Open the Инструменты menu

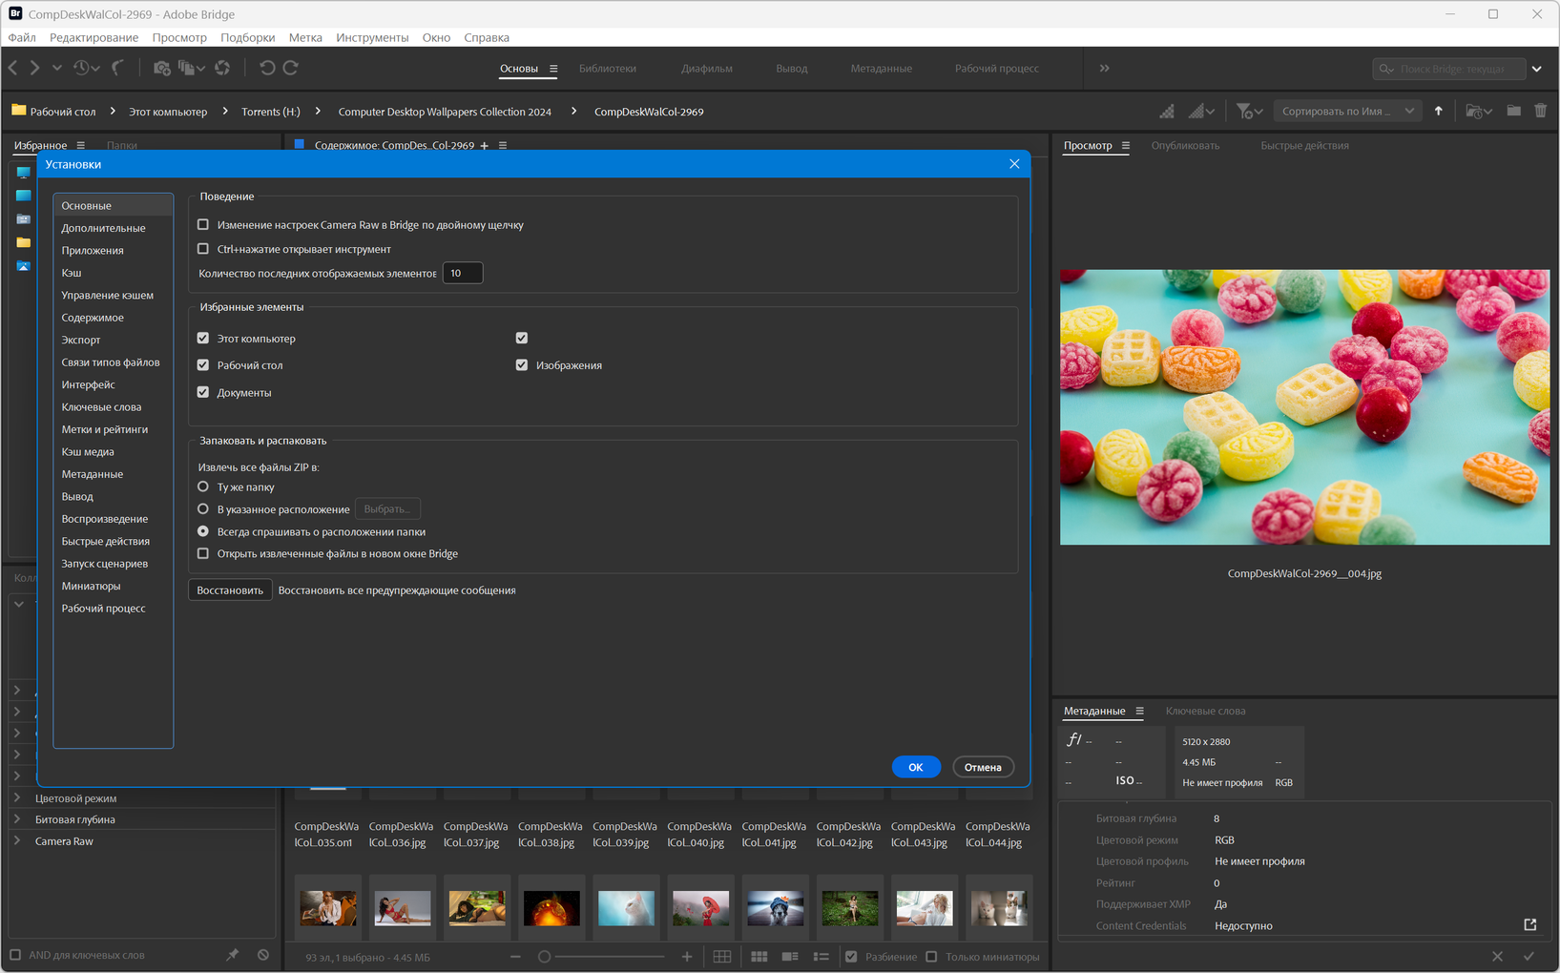tap(372, 37)
